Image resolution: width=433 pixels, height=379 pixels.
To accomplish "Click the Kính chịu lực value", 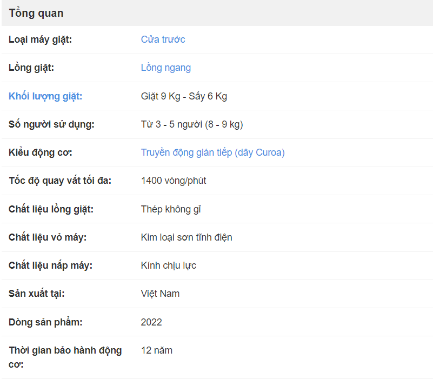I will tap(169, 265).
